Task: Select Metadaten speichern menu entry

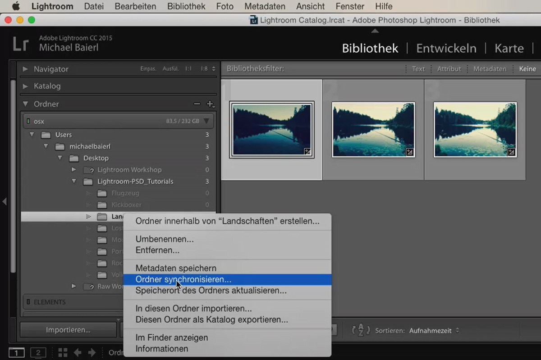Action: click(227, 268)
